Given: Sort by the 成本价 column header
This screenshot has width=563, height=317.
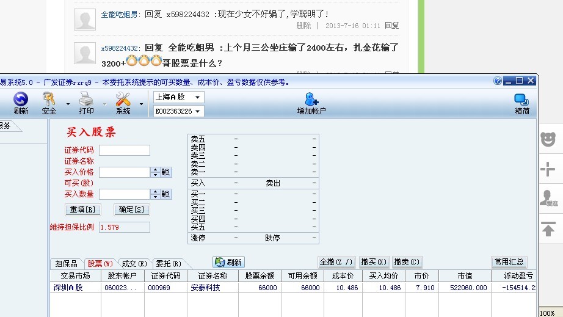Looking at the screenshot, I should coord(343,276).
